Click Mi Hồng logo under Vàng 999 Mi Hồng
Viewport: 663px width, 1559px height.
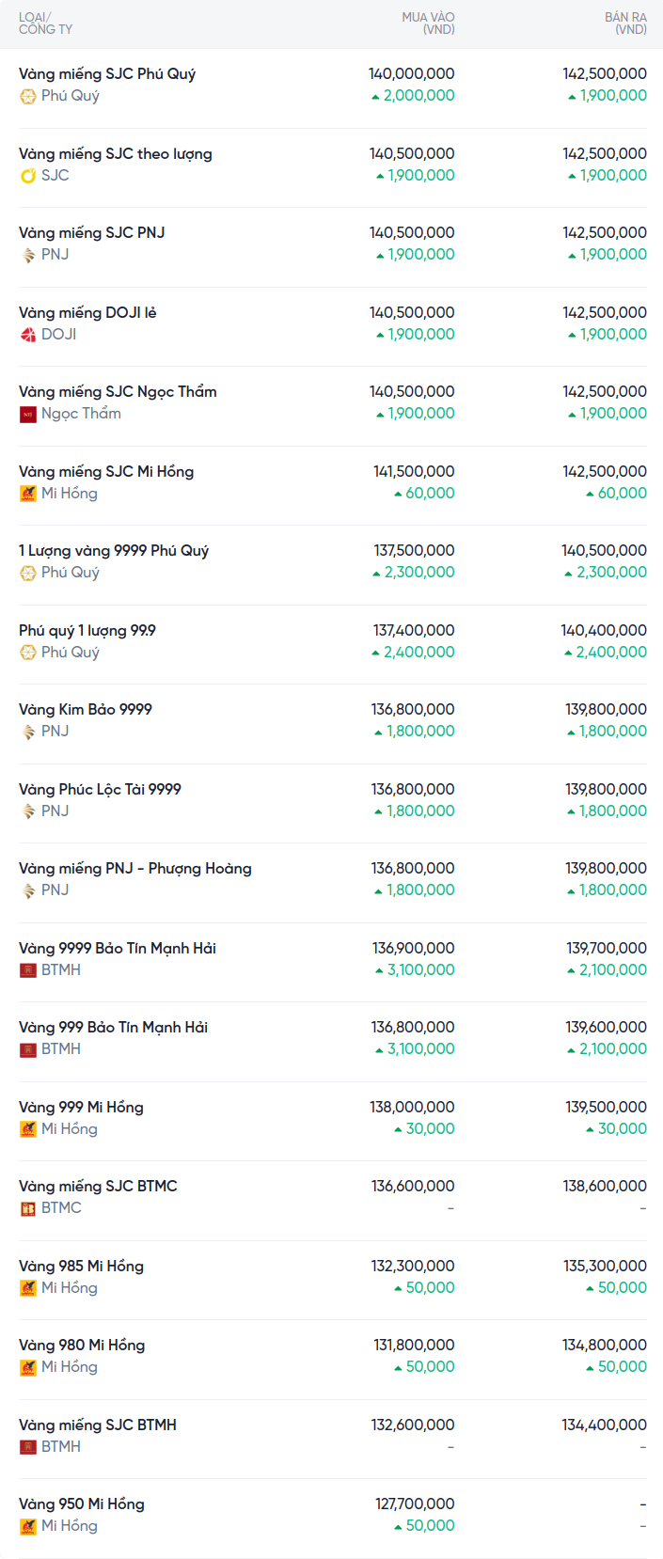click(x=28, y=1129)
